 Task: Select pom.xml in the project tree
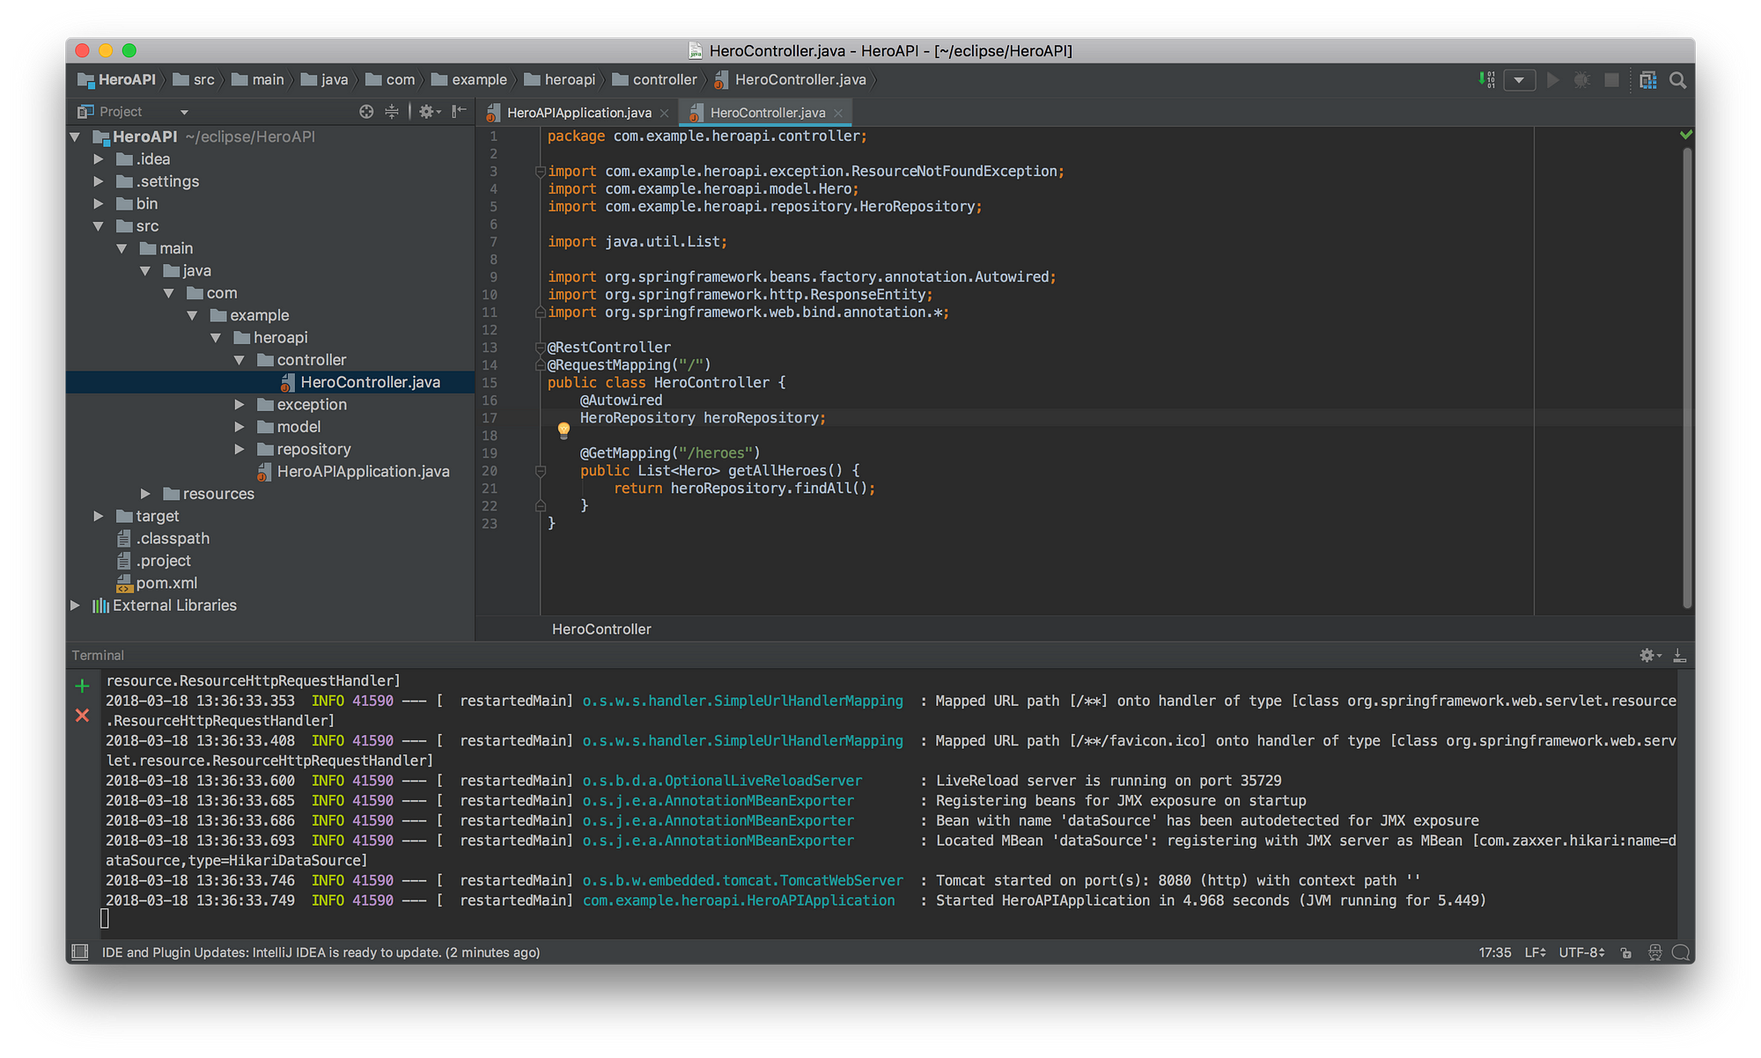click(x=166, y=583)
